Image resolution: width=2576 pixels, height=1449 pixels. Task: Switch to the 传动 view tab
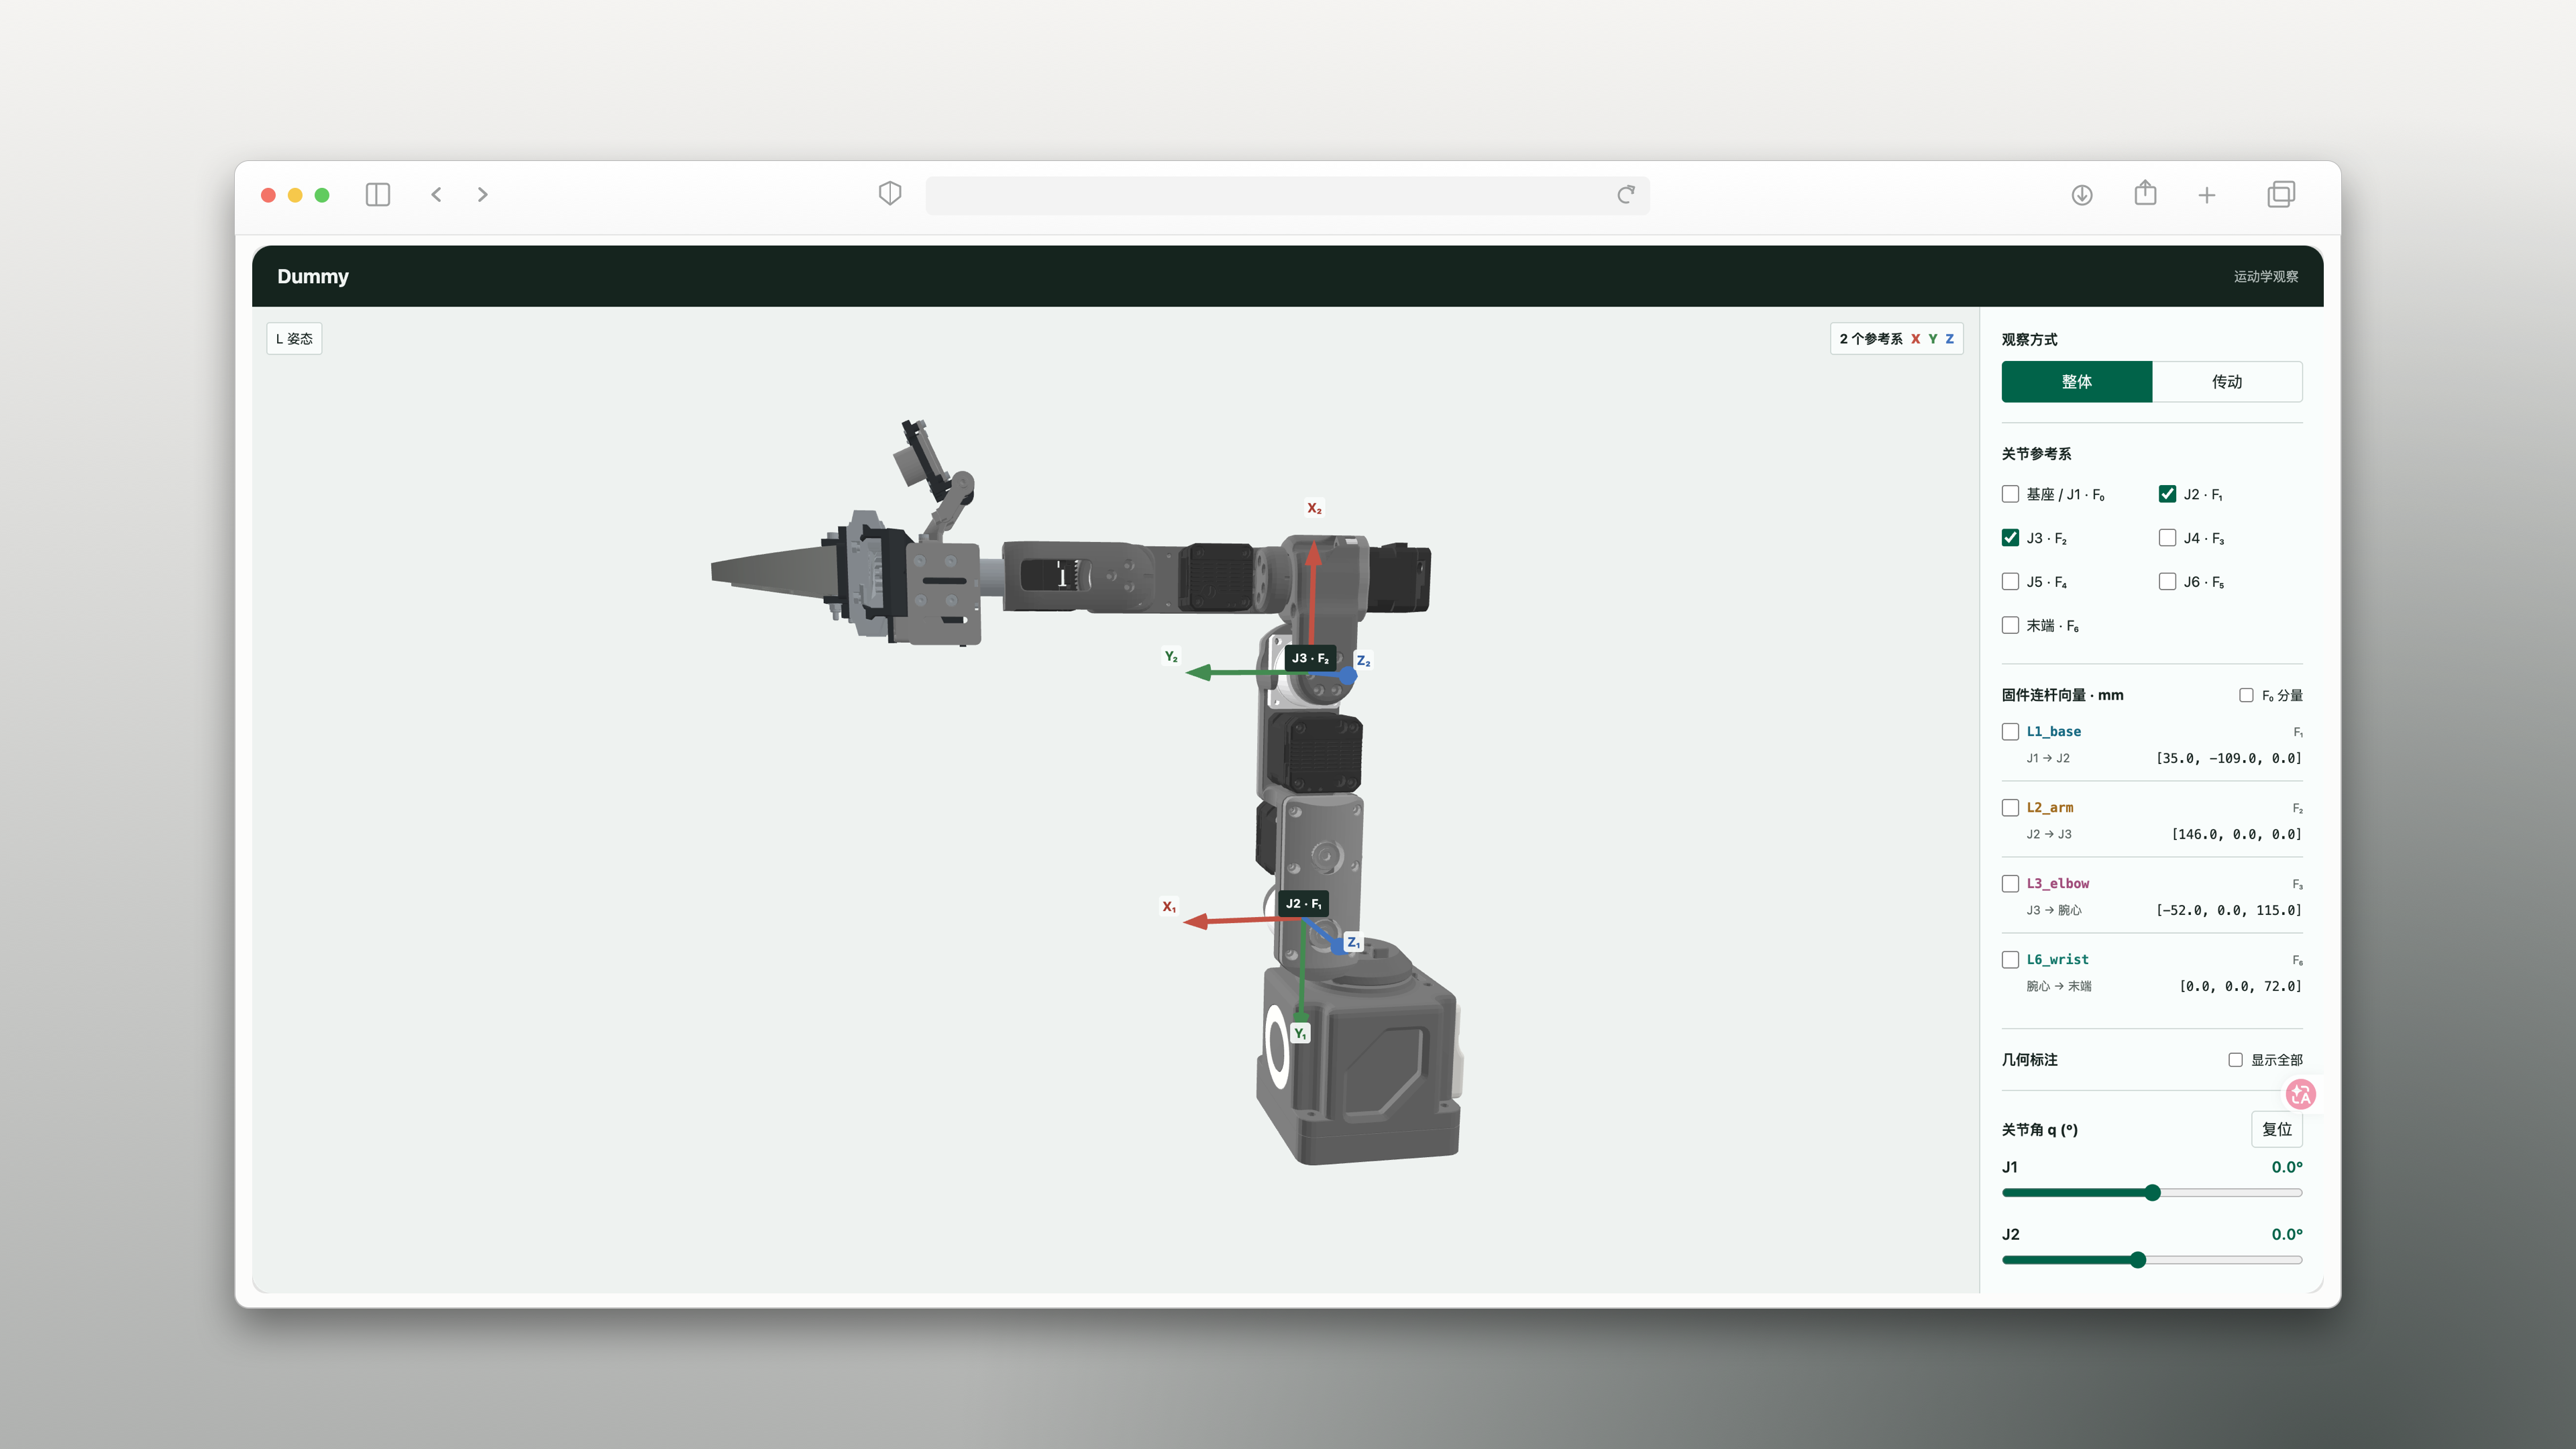click(x=2227, y=382)
